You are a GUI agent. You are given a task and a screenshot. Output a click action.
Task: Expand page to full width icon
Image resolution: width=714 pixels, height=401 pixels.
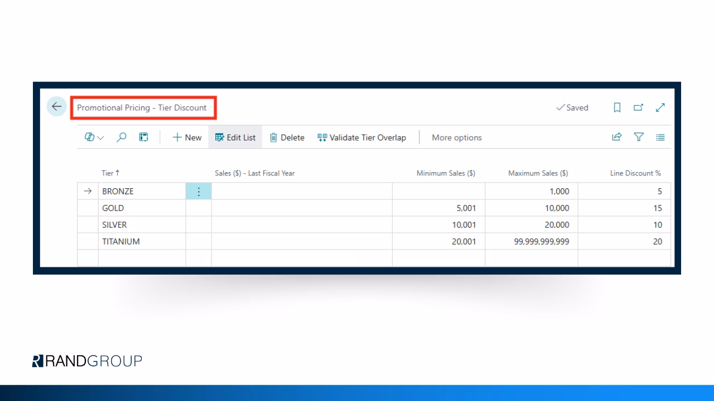(x=660, y=107)
